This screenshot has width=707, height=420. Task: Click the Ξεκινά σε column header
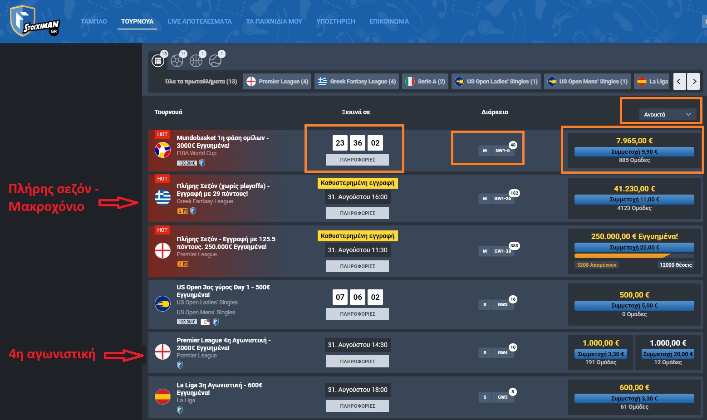point(356,112)
